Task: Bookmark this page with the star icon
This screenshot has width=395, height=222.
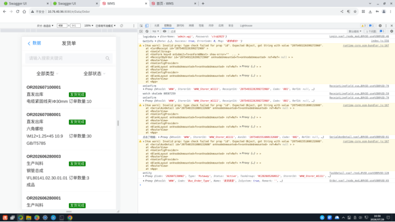Action: (355, 12)
